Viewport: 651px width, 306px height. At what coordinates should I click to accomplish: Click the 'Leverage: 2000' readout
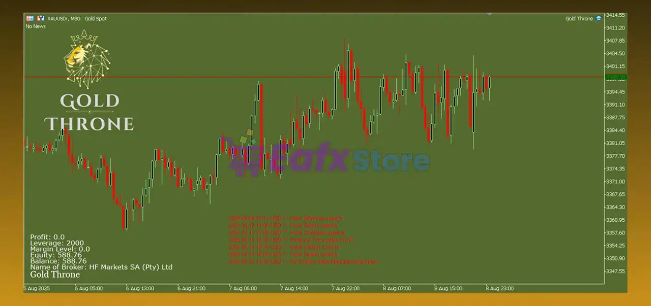click(x=57, y=243)
